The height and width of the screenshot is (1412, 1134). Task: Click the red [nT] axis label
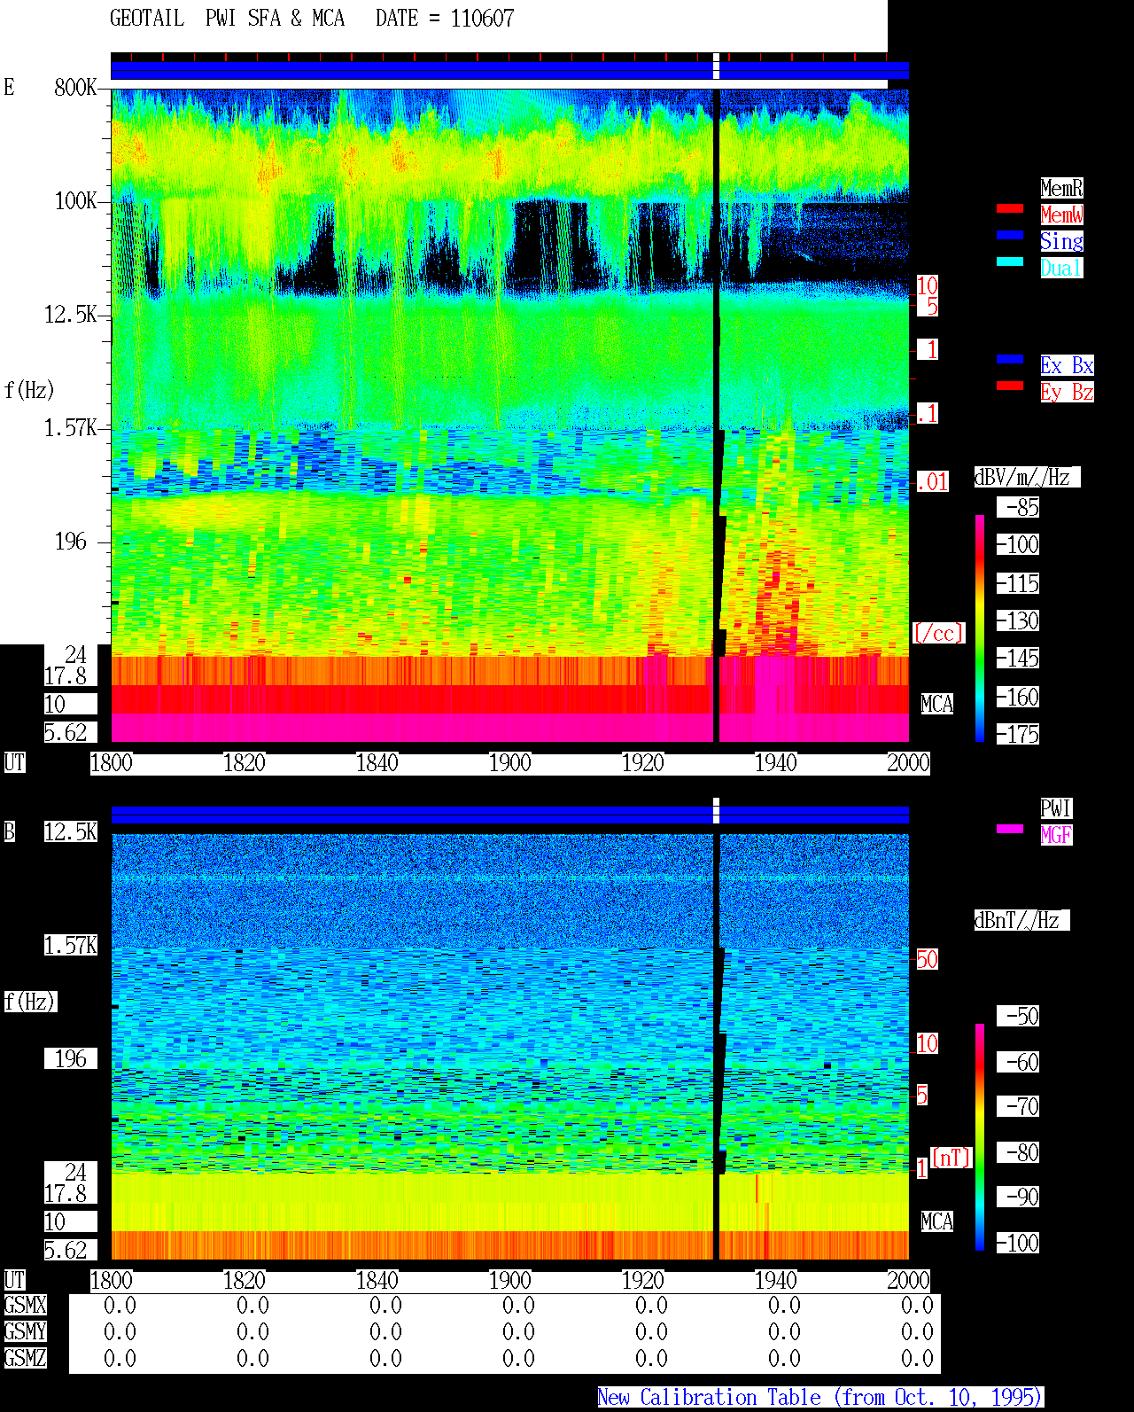951,1158
